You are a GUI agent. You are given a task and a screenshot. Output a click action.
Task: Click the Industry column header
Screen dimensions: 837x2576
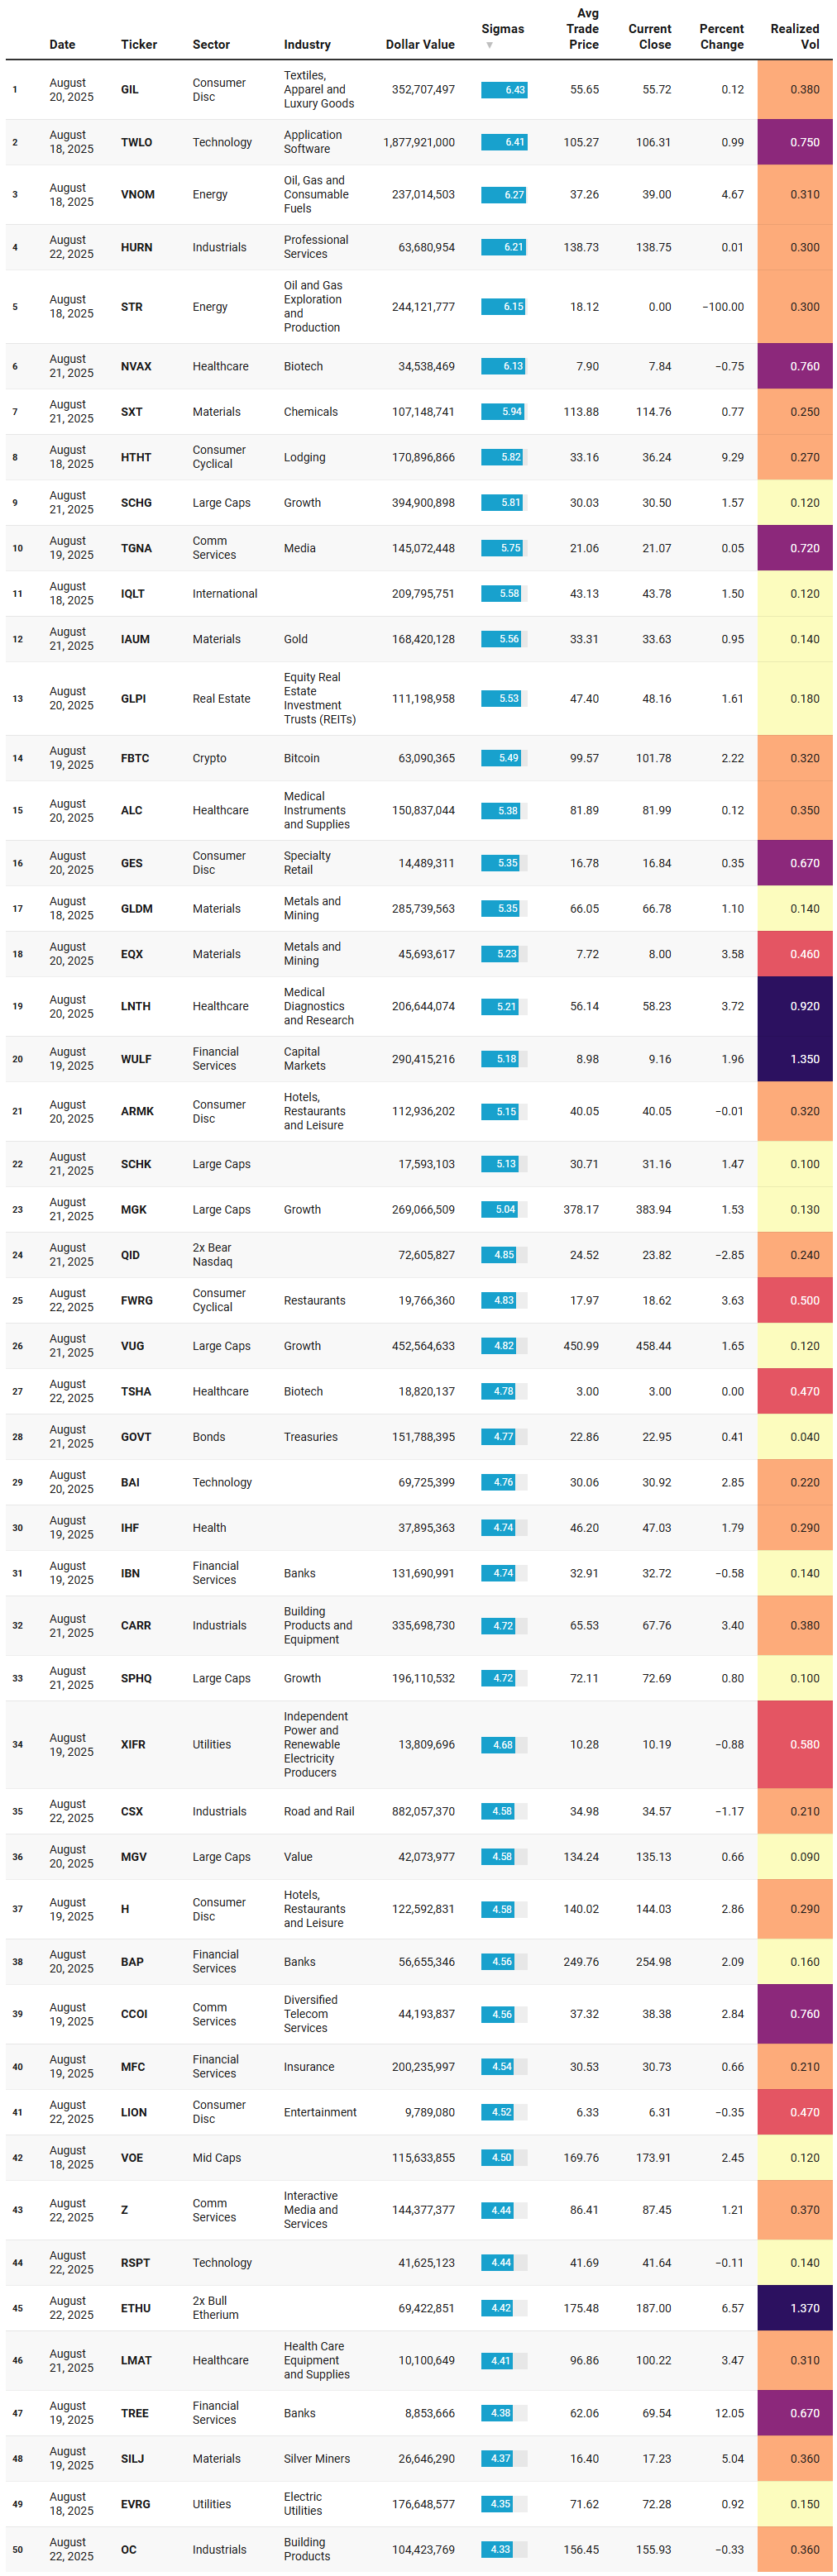(307, 45)
